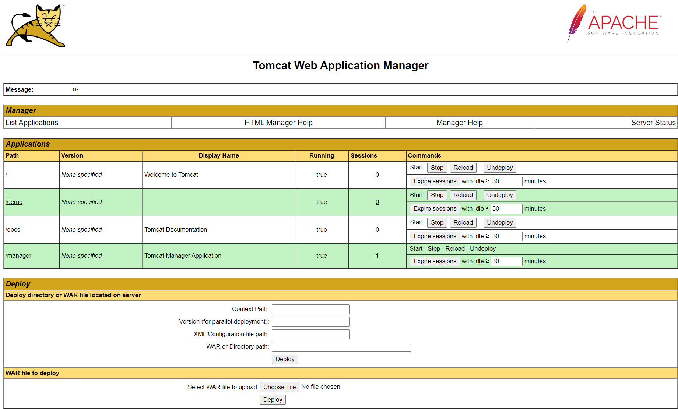Open the List Applications link
The image size is (678, 409).
click(32, 123)
